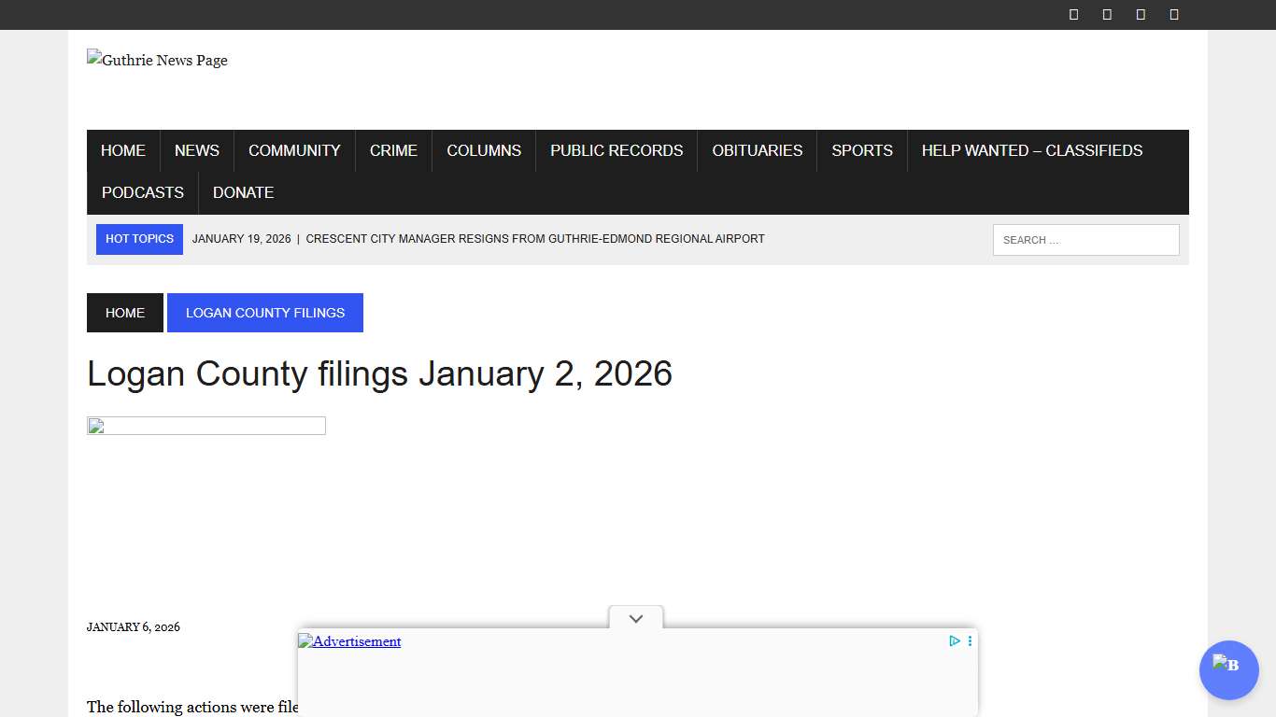
Task: Open the first social media icon in top bar
Action: (x=1072, y=14)
